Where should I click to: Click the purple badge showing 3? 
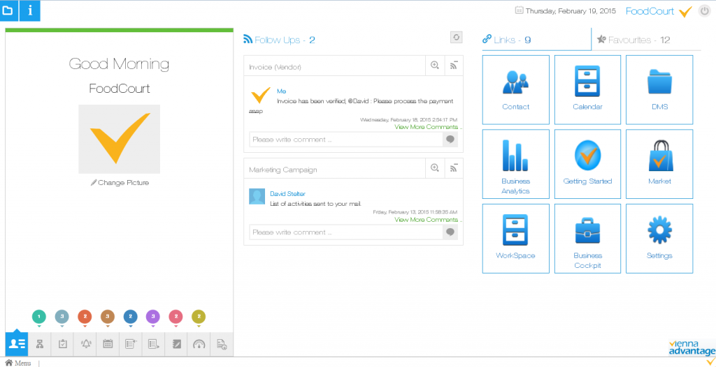(153, 316)
